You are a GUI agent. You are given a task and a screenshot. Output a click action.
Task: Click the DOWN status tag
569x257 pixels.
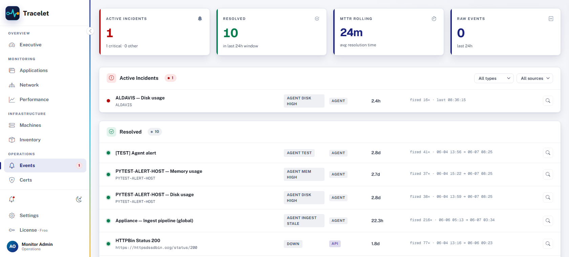[x=293, y=244]
